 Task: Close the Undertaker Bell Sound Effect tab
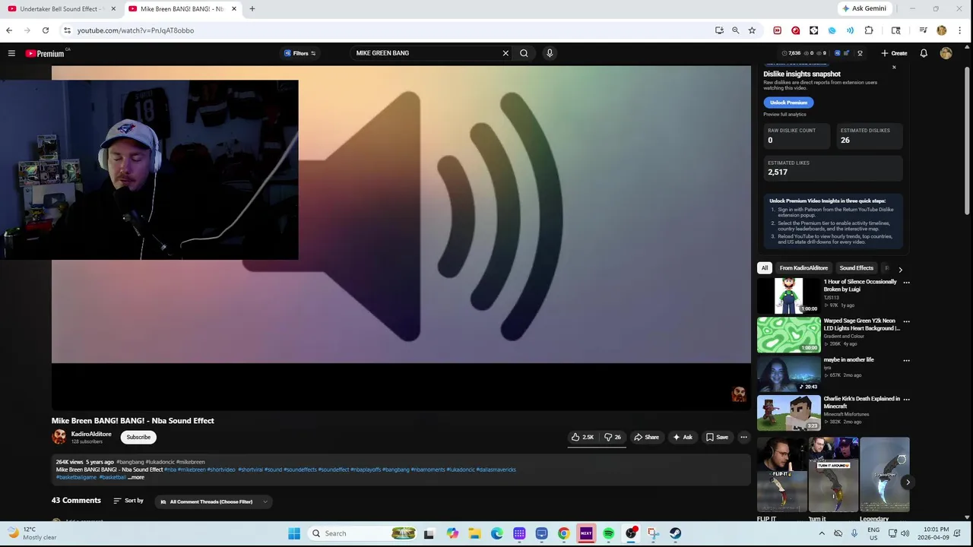pos(113,9)
